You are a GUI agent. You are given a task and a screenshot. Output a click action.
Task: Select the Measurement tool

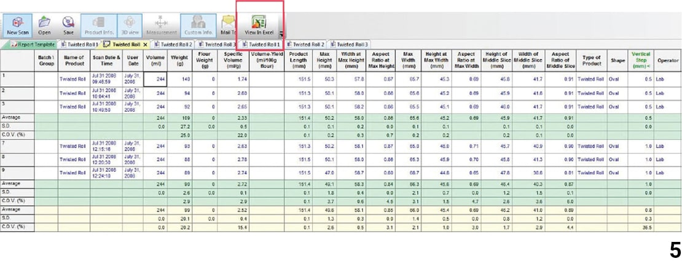click(x=162, y=23)
